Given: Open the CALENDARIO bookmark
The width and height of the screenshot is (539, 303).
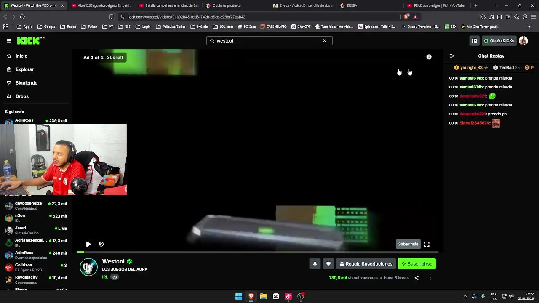Looking at the screenshot, I should (x=273, y=27).
